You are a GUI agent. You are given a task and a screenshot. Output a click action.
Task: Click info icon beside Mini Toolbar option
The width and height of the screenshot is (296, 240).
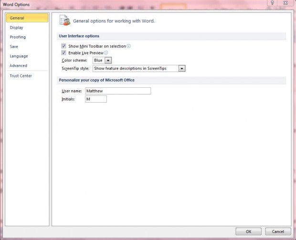[x=128, y=46]
